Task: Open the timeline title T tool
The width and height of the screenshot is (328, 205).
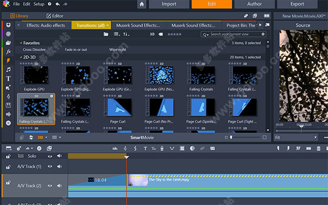Action: pos(145,148)
